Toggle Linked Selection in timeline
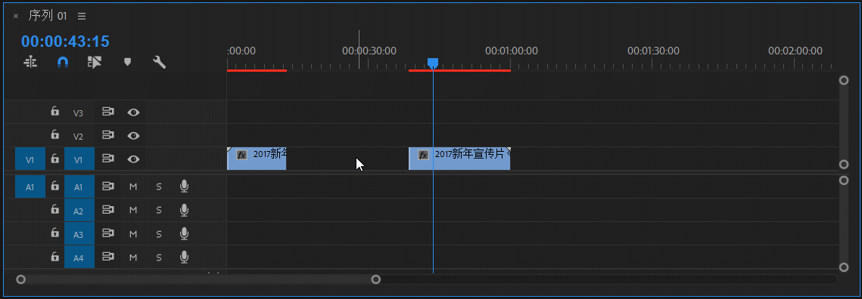This screenshot has height=299, width=862. point(95,63)
